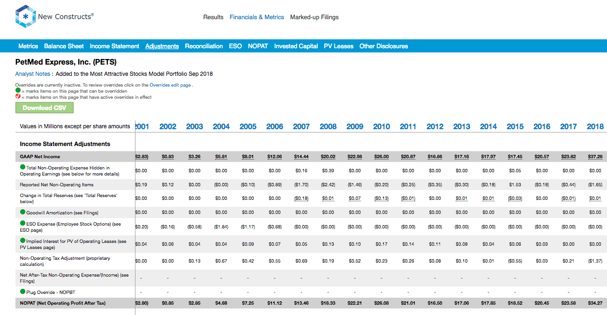This screenshot has width=607, height=315.
Task: Click the 2018 year column header
Action: pos(595,126)
